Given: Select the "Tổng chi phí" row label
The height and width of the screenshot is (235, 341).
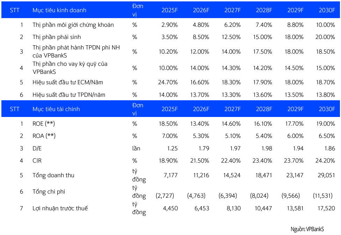Looking at the screenshot, I should click(x=49, y=192).
